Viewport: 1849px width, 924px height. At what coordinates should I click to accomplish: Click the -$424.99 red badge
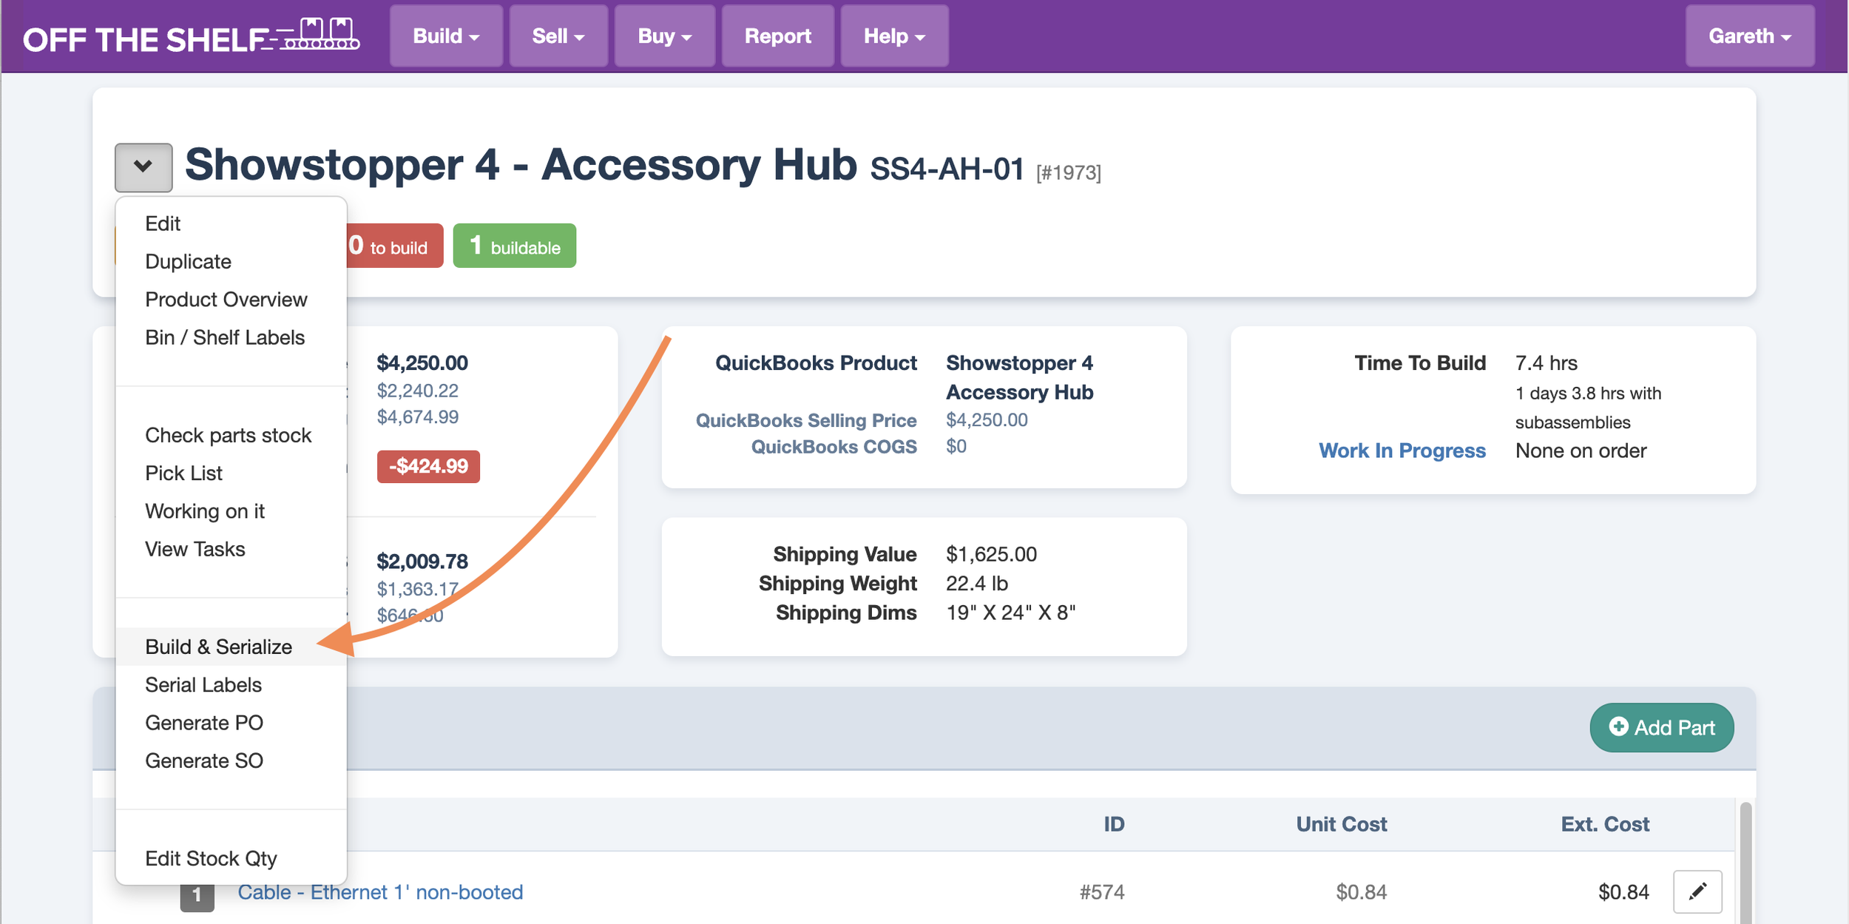(x=428, y=466)
